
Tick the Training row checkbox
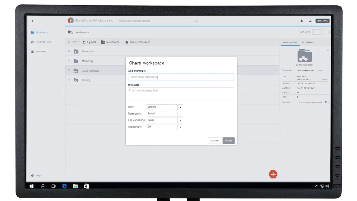pyautogui.click(x=69, y=80)
